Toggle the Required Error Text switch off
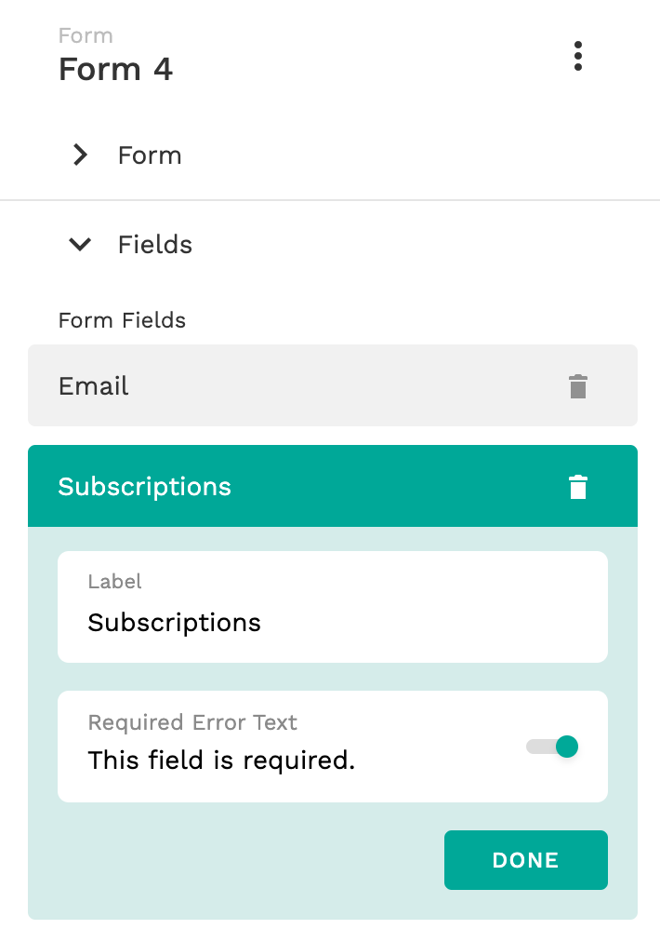The width and height of the screenshot is (660, 929). click(552, 747)
